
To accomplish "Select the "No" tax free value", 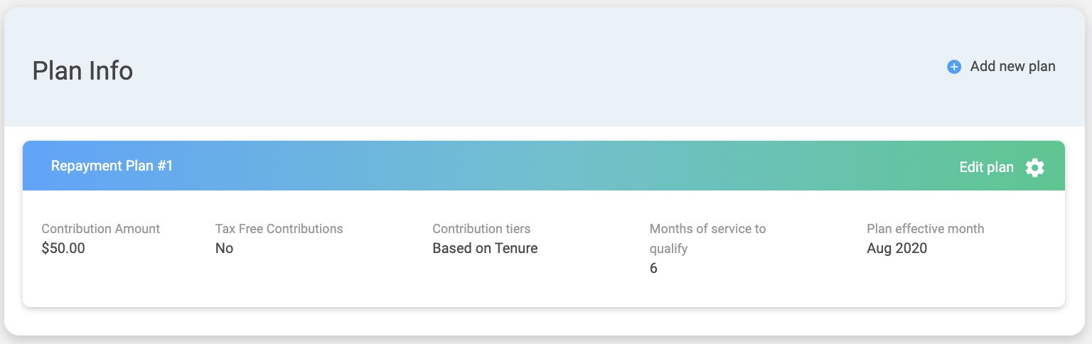I will (224, 249).
